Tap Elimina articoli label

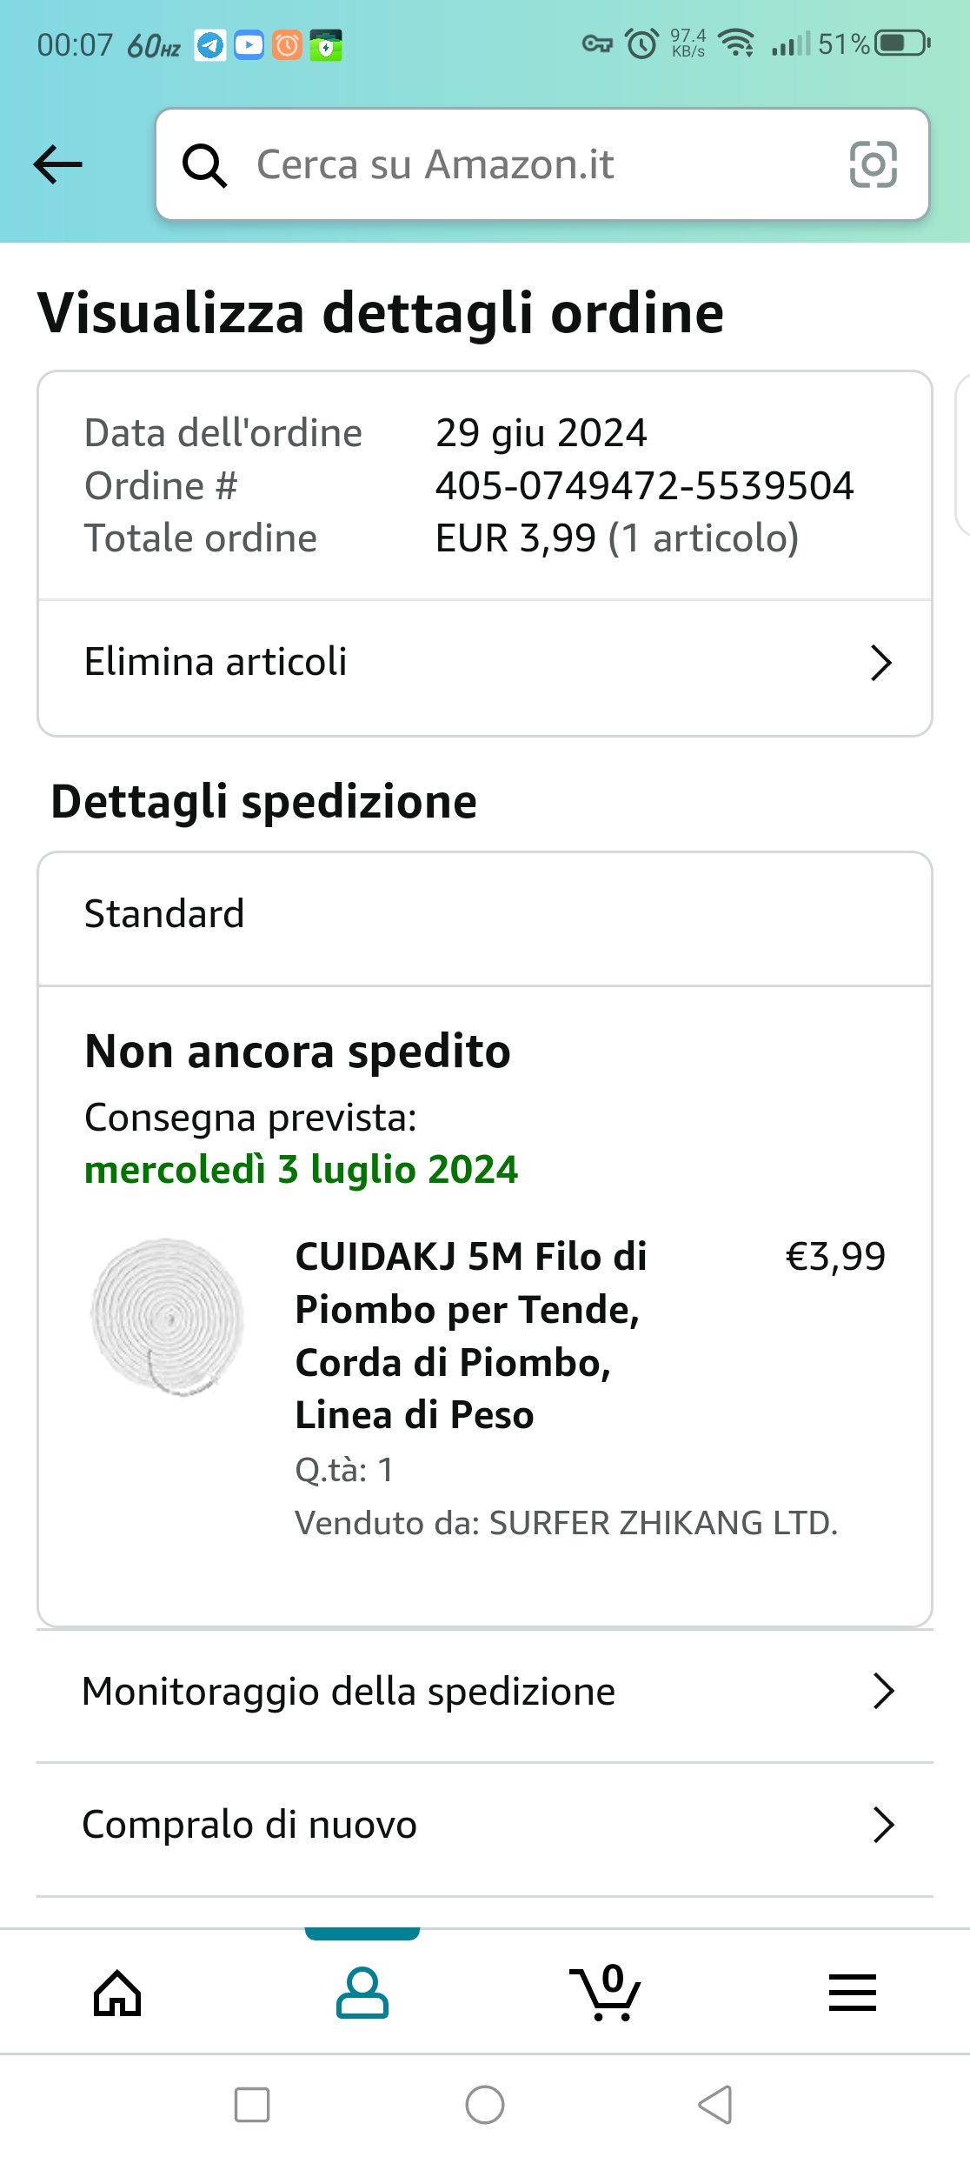tap(216, 662)
